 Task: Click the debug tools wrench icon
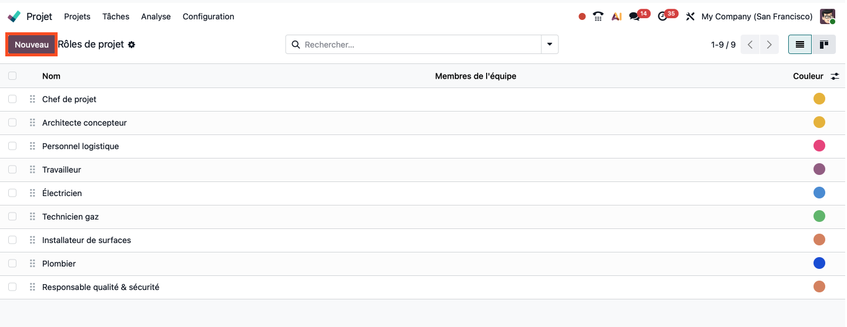(x=690, y=16)
